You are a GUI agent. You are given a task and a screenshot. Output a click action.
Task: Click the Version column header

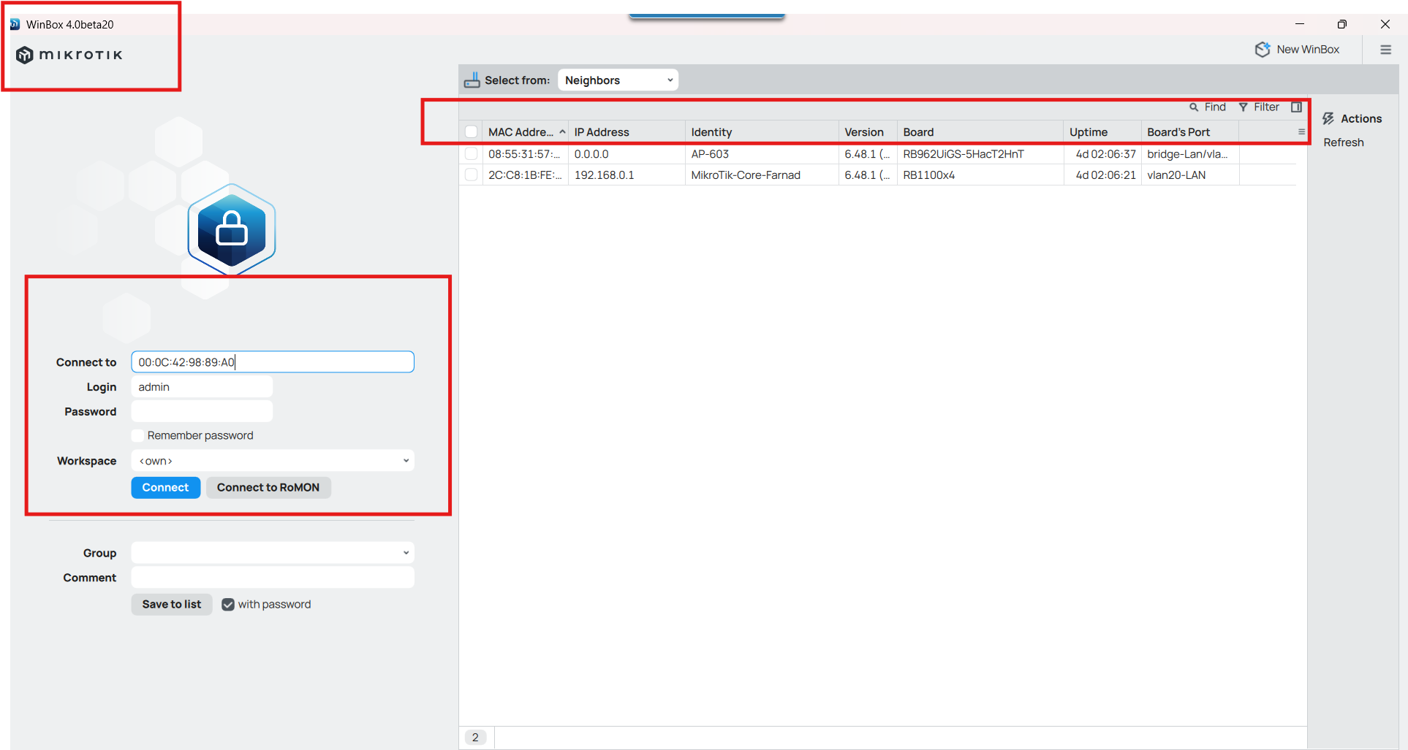point(868,132)
